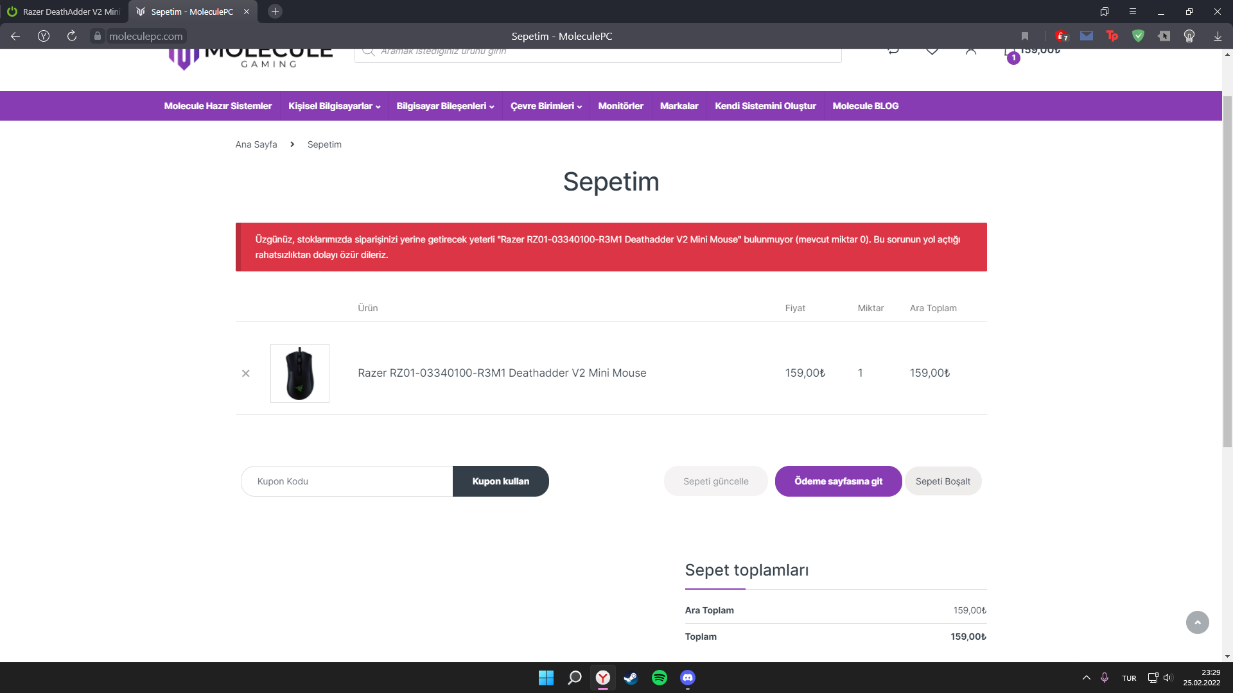Open Discord from the taskbar

click(687, 678)
